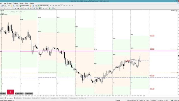Open the Сервис menu
Image resolution: width=179 pixels, height=101 pixels.
tap(22, 3)
